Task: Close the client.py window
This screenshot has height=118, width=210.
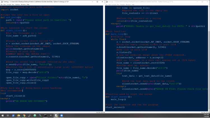Action: coord(102,2)
